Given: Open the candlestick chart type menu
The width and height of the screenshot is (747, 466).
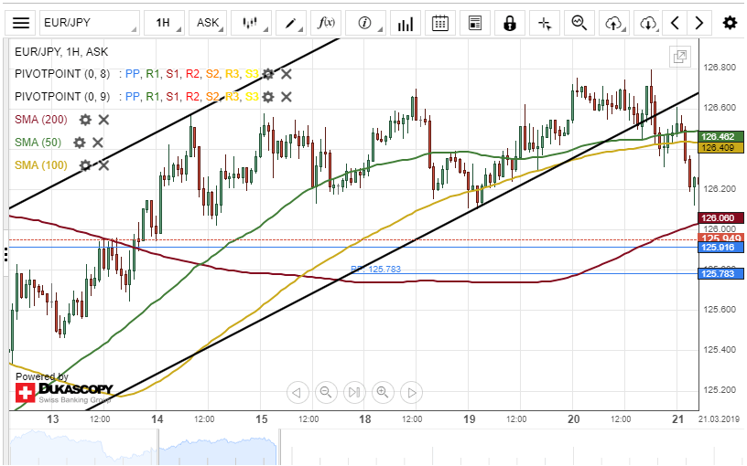Looking at the screenshot, I should (x=251, y=23).
